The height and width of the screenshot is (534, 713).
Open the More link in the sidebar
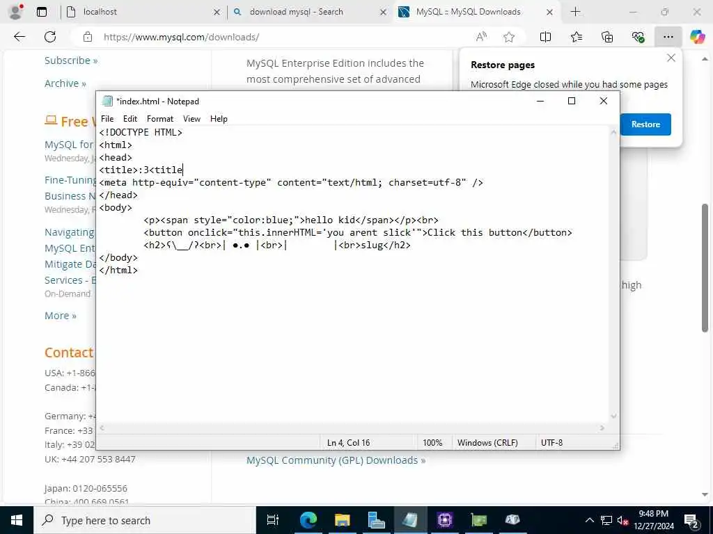(61, 316)
